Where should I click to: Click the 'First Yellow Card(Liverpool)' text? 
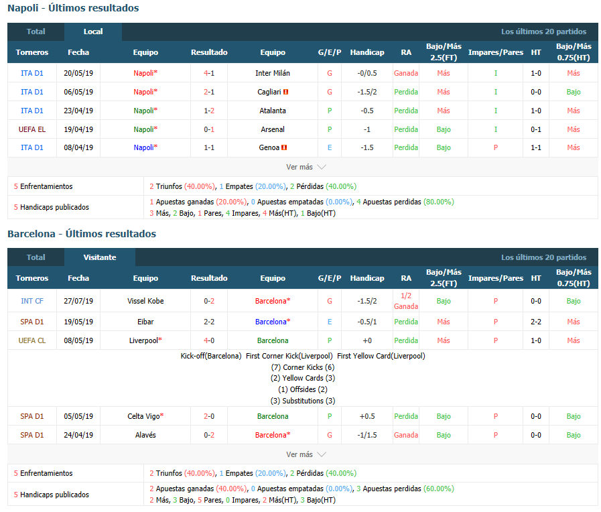point(381,356)
